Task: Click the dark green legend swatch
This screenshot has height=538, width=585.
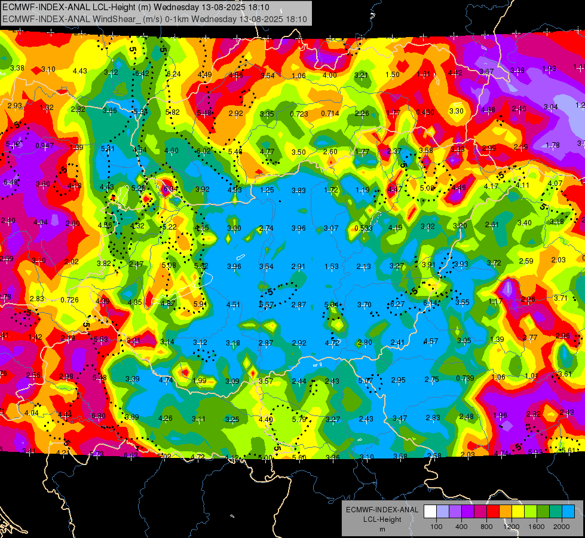Action: click(543, 511)
